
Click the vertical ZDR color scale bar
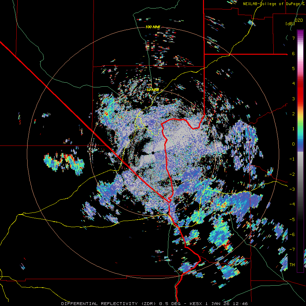pyautogui.click(x=300, y=151)
